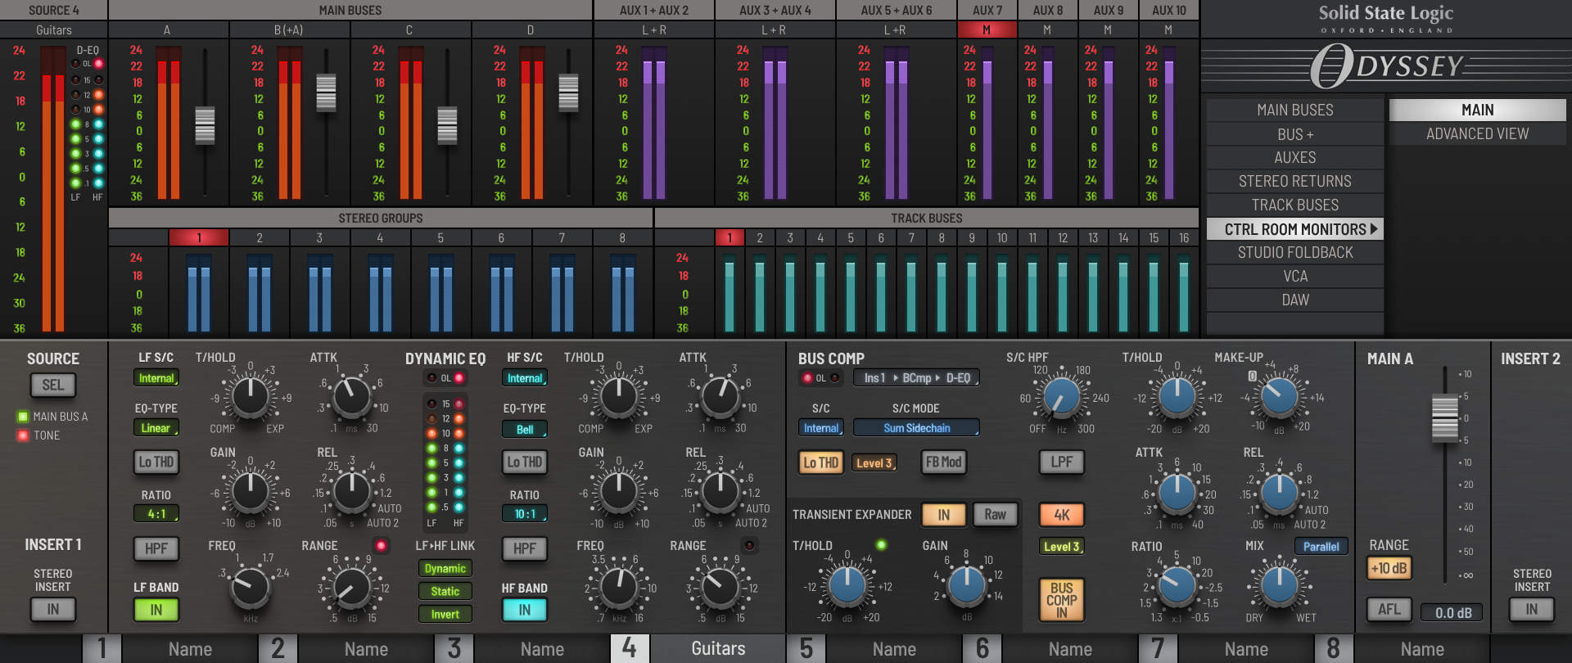Click the LF band FREQ knob
The height and width of the screenshot is (663, 1572).
[x=251, y=586]
